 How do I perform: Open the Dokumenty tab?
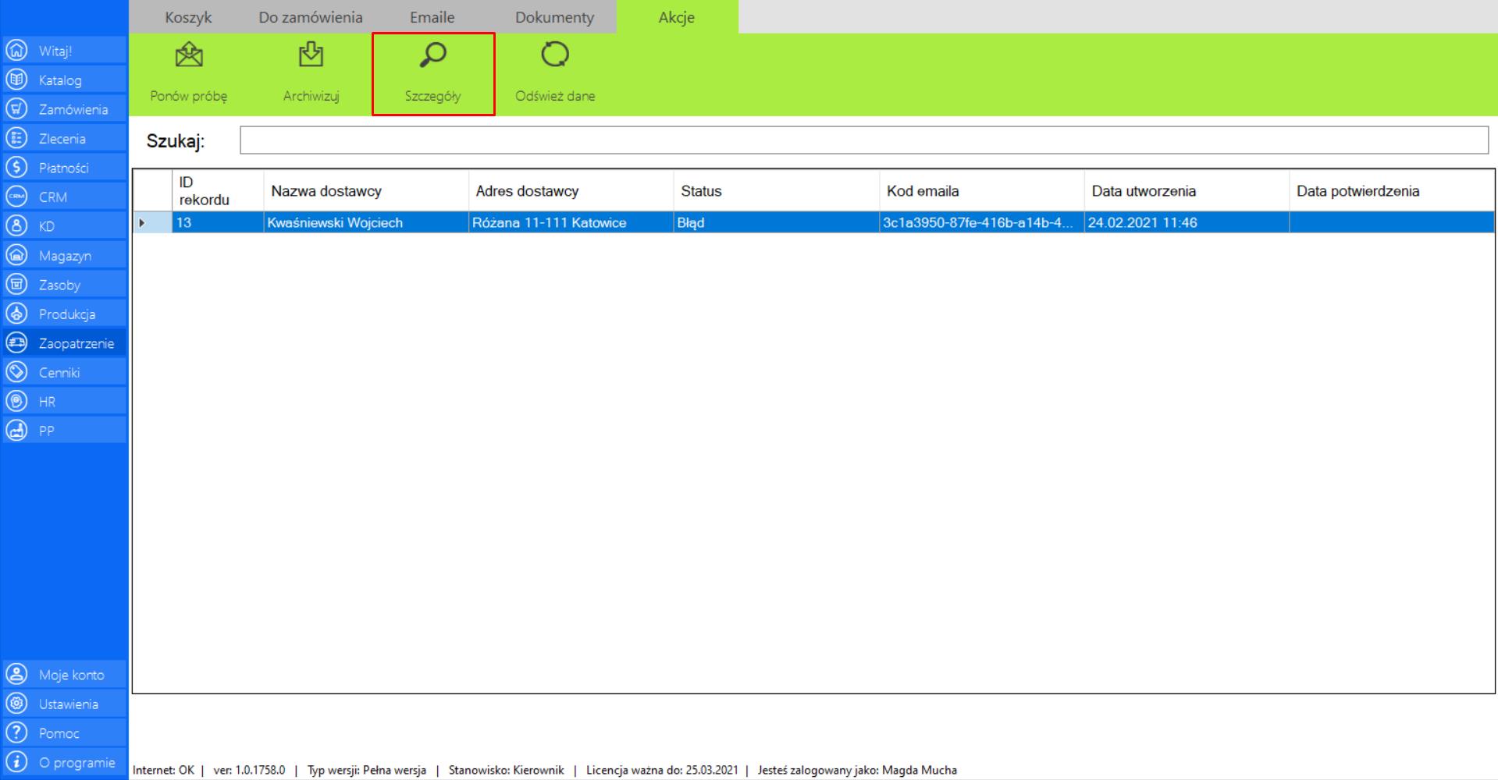click(x=554, y=17)
